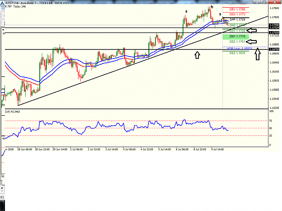Viewport: 282px width, 211px height.
Task: Click the '3 Jul 14:00' time label
Action: 112,149
